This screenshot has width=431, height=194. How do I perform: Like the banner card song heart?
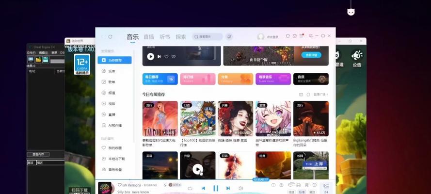166,57
